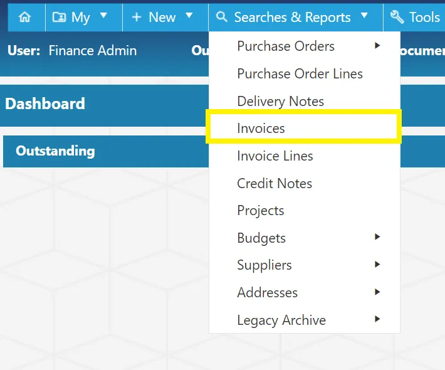Expand the Purchase Orders submenu arrow
The image size is (445, 370).
[377, 45]
